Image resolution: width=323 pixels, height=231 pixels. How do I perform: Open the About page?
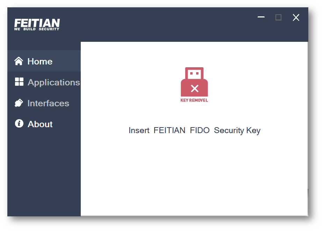[x=40, y=124]
